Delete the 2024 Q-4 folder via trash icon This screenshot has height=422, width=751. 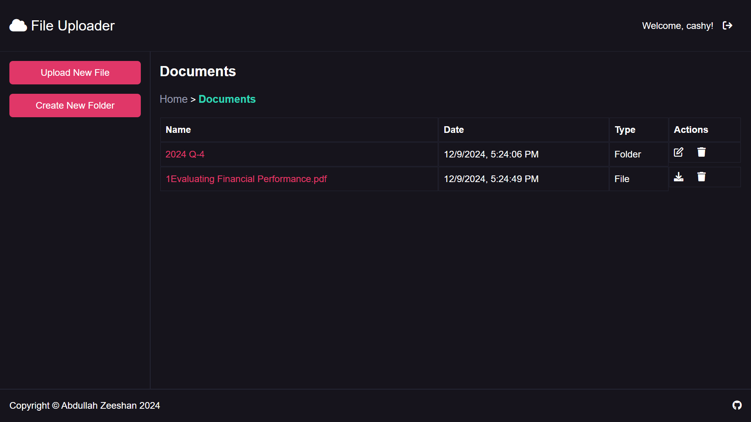(x=701, y=152)
